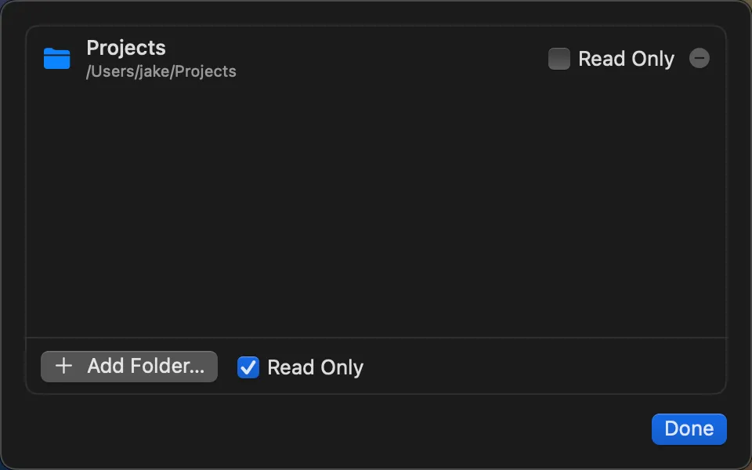Image resolution: width=752 pixels, height=470 pixels.
Task: Confirm the dialog with Done
Action: coord(689,428)
